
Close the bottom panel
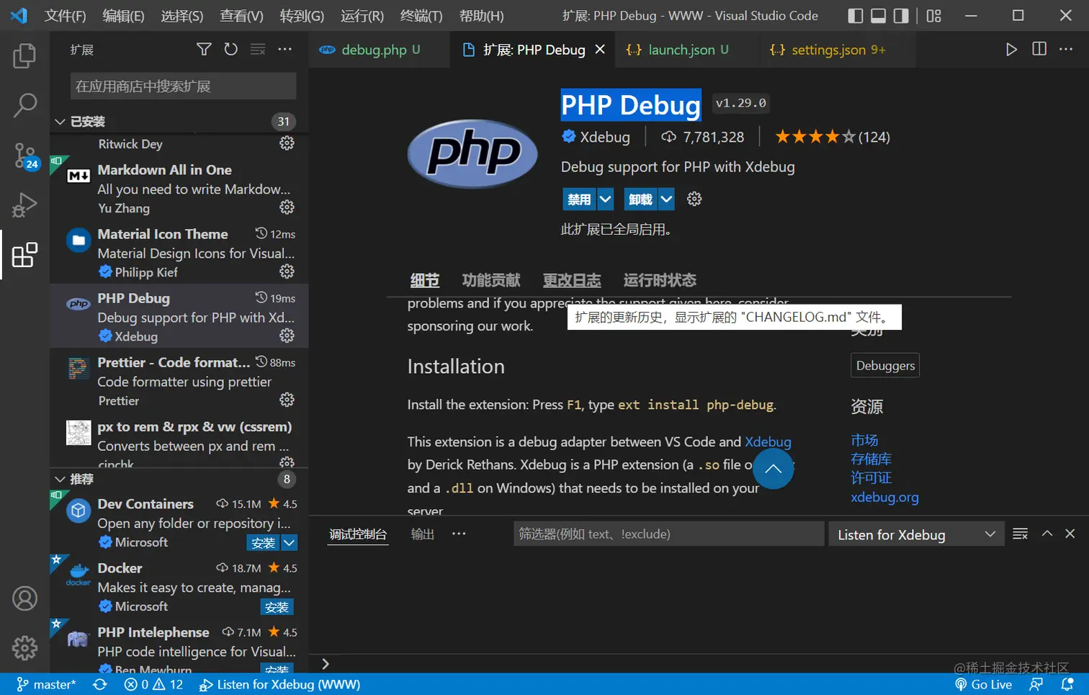point(1070,534)
